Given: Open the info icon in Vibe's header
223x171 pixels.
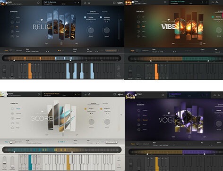Looking at the screenshot, I should [x=165, y=2].
